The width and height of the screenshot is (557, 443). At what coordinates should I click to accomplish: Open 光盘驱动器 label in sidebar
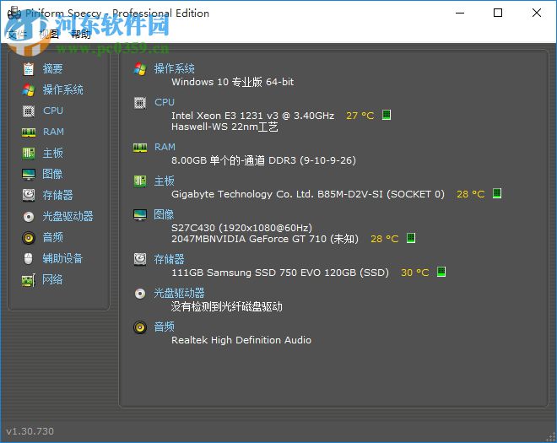pos(68,216)
